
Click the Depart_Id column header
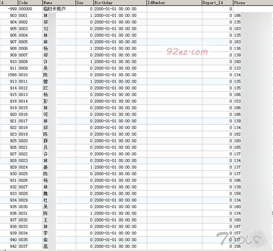point(218,3)
